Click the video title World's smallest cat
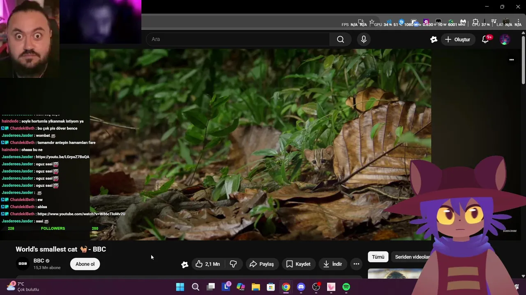Image resolution: width=526 pixels, height=295 pixels. coord(61,249)
